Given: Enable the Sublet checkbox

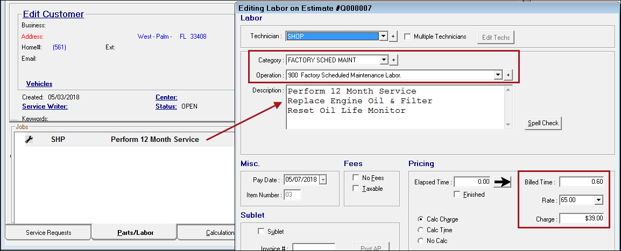Looking at the screenshot, I should [x=261, y=231].
